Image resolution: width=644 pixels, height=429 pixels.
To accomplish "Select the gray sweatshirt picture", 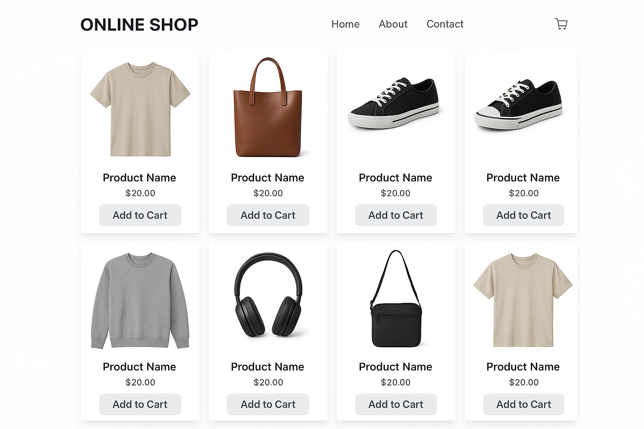I will (140, 300).
